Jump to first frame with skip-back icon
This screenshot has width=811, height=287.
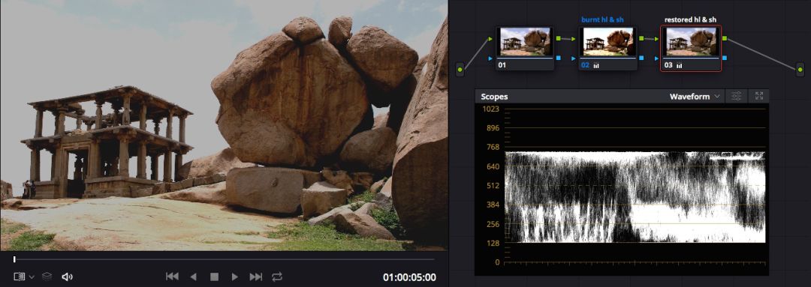pos(172,277)
